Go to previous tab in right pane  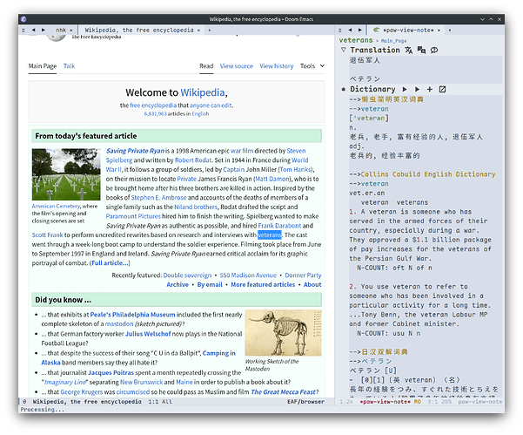click(x=350, y=30)
